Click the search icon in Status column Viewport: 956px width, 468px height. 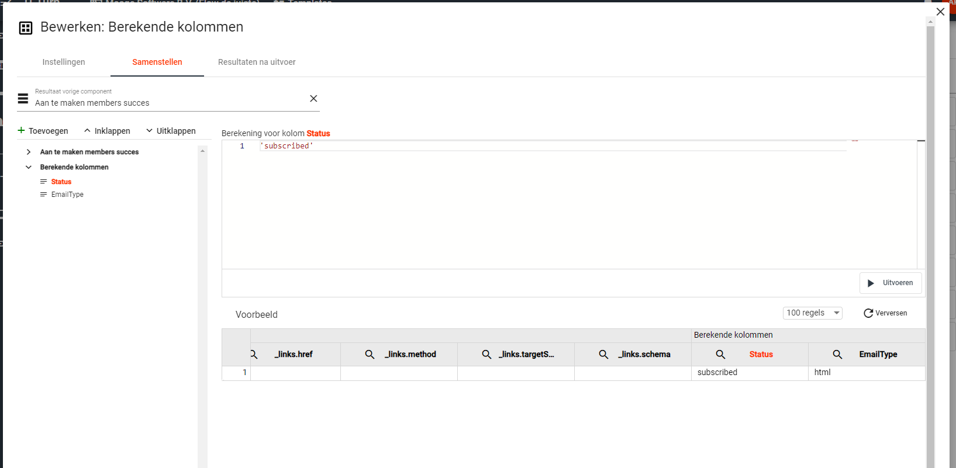[x=720, y=355]
